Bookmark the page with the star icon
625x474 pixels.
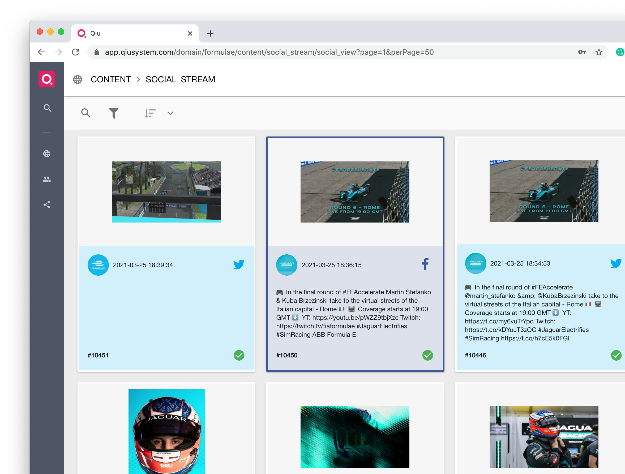599,52
